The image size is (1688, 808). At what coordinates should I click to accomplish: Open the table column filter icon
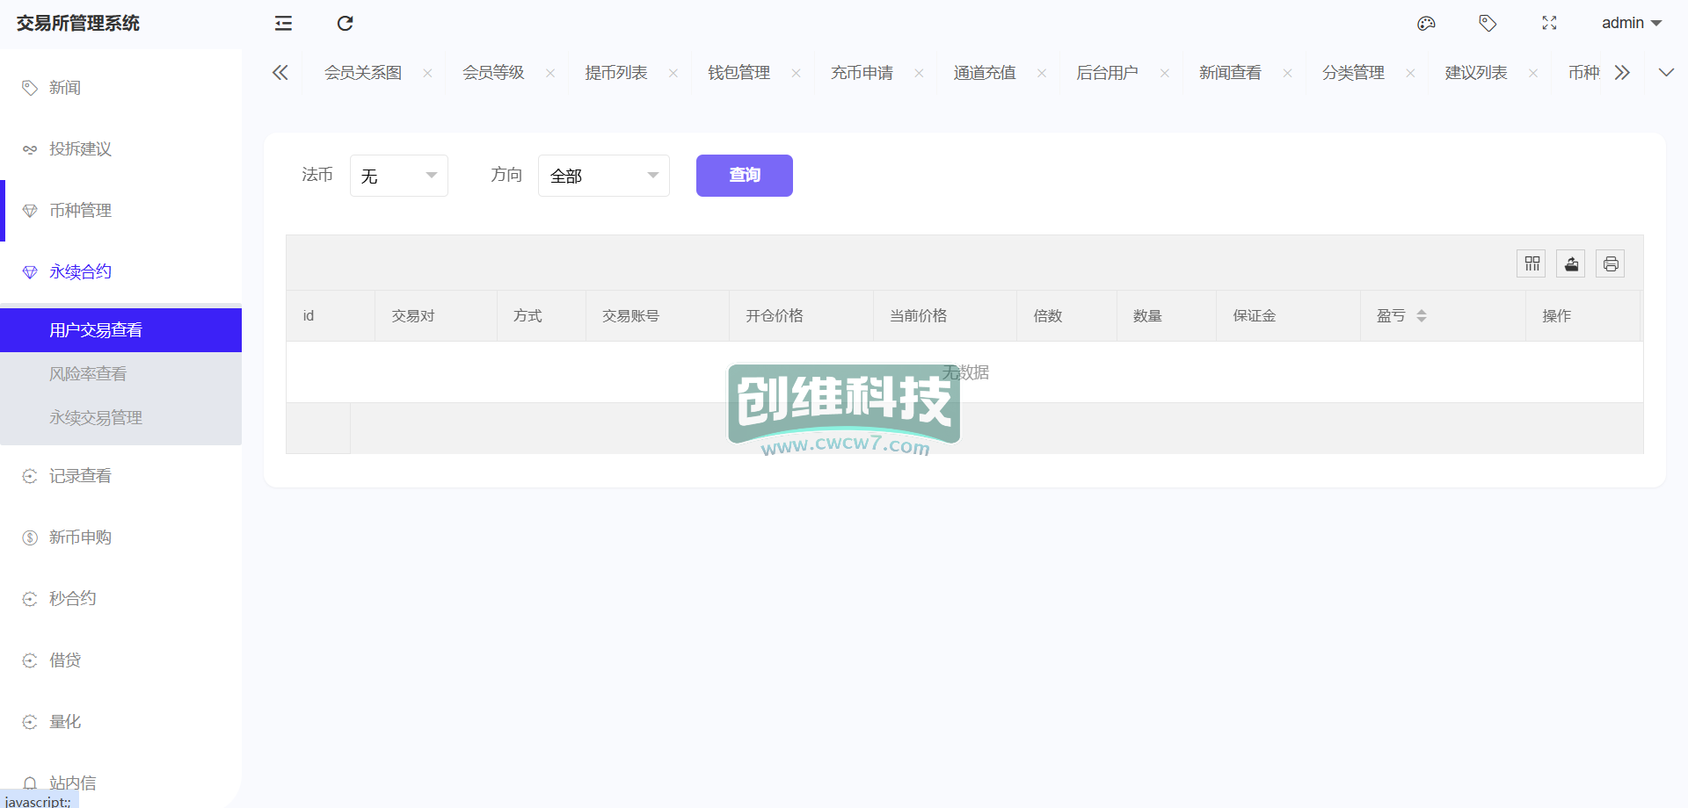pos(1532,263)
